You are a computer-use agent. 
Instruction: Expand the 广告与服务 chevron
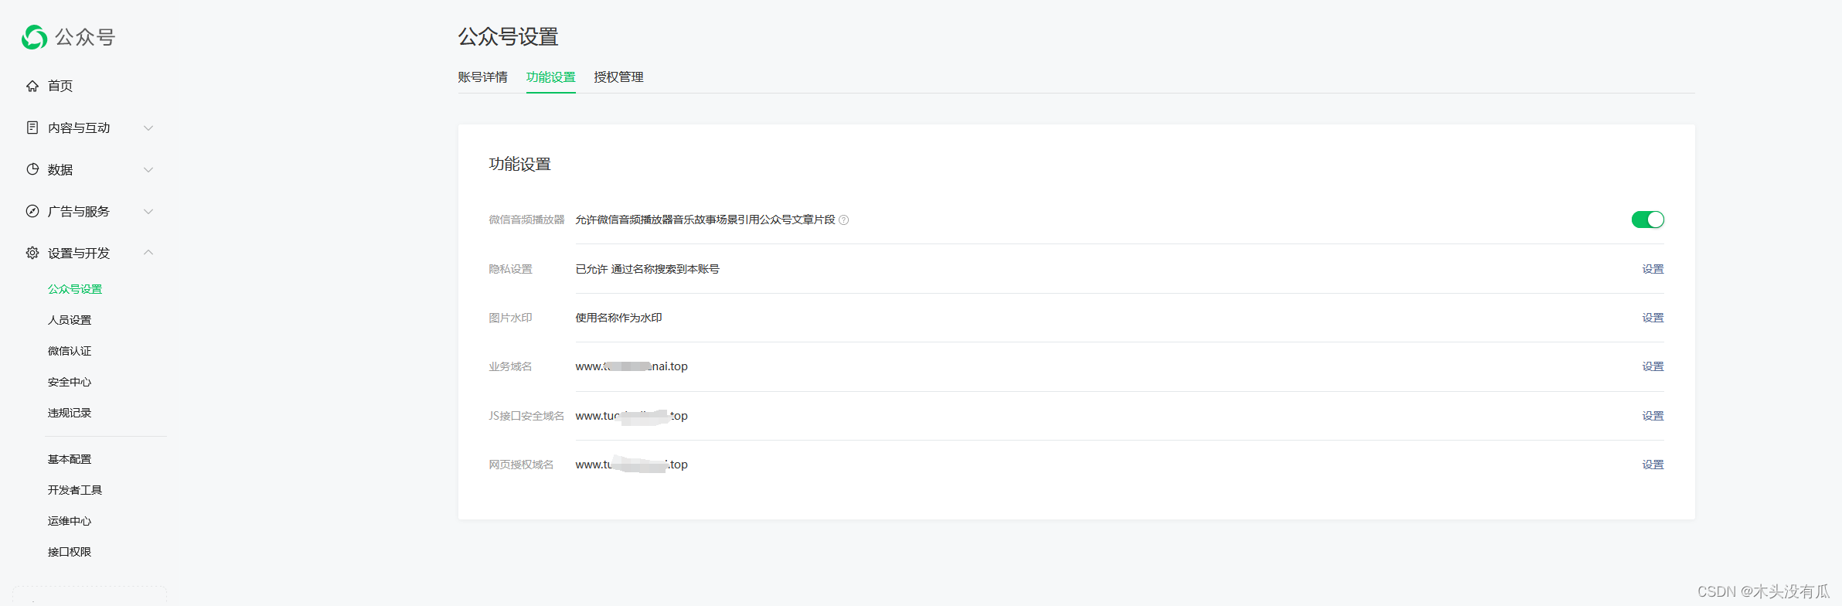(x=148, y=212)
